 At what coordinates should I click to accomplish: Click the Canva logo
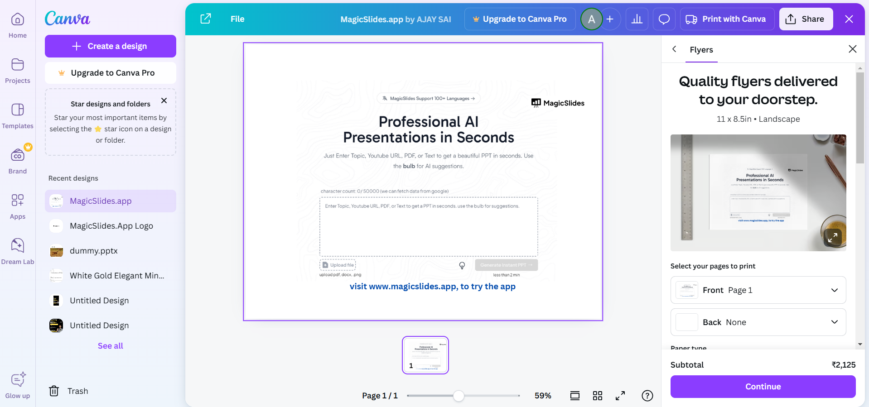click(x=68, y=18)
